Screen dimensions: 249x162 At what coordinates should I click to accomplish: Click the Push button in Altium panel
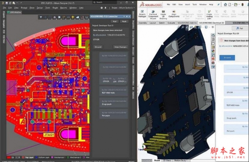[x=124, y=22]
